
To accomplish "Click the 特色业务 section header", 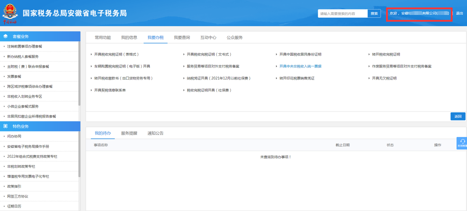I will click(x=40, y=126).
